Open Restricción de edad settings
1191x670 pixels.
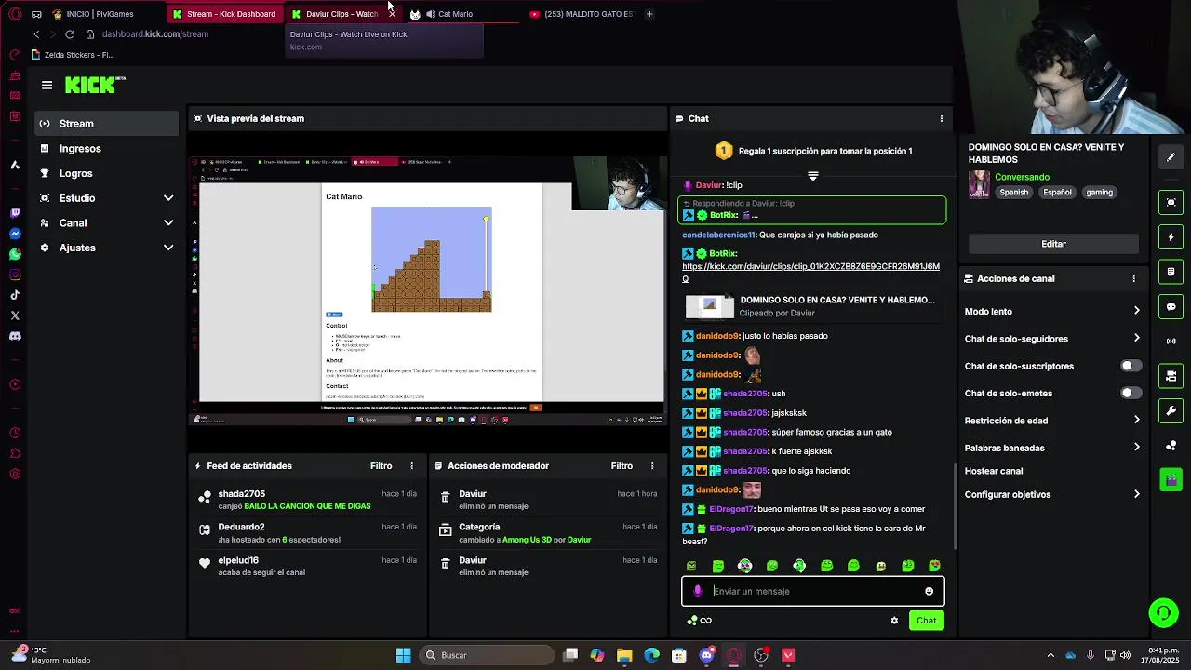pyautogui.click(x=1052, y=421)
